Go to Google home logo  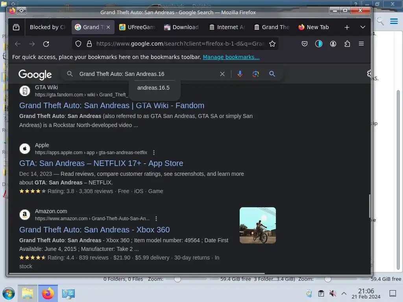coord(35,74)
